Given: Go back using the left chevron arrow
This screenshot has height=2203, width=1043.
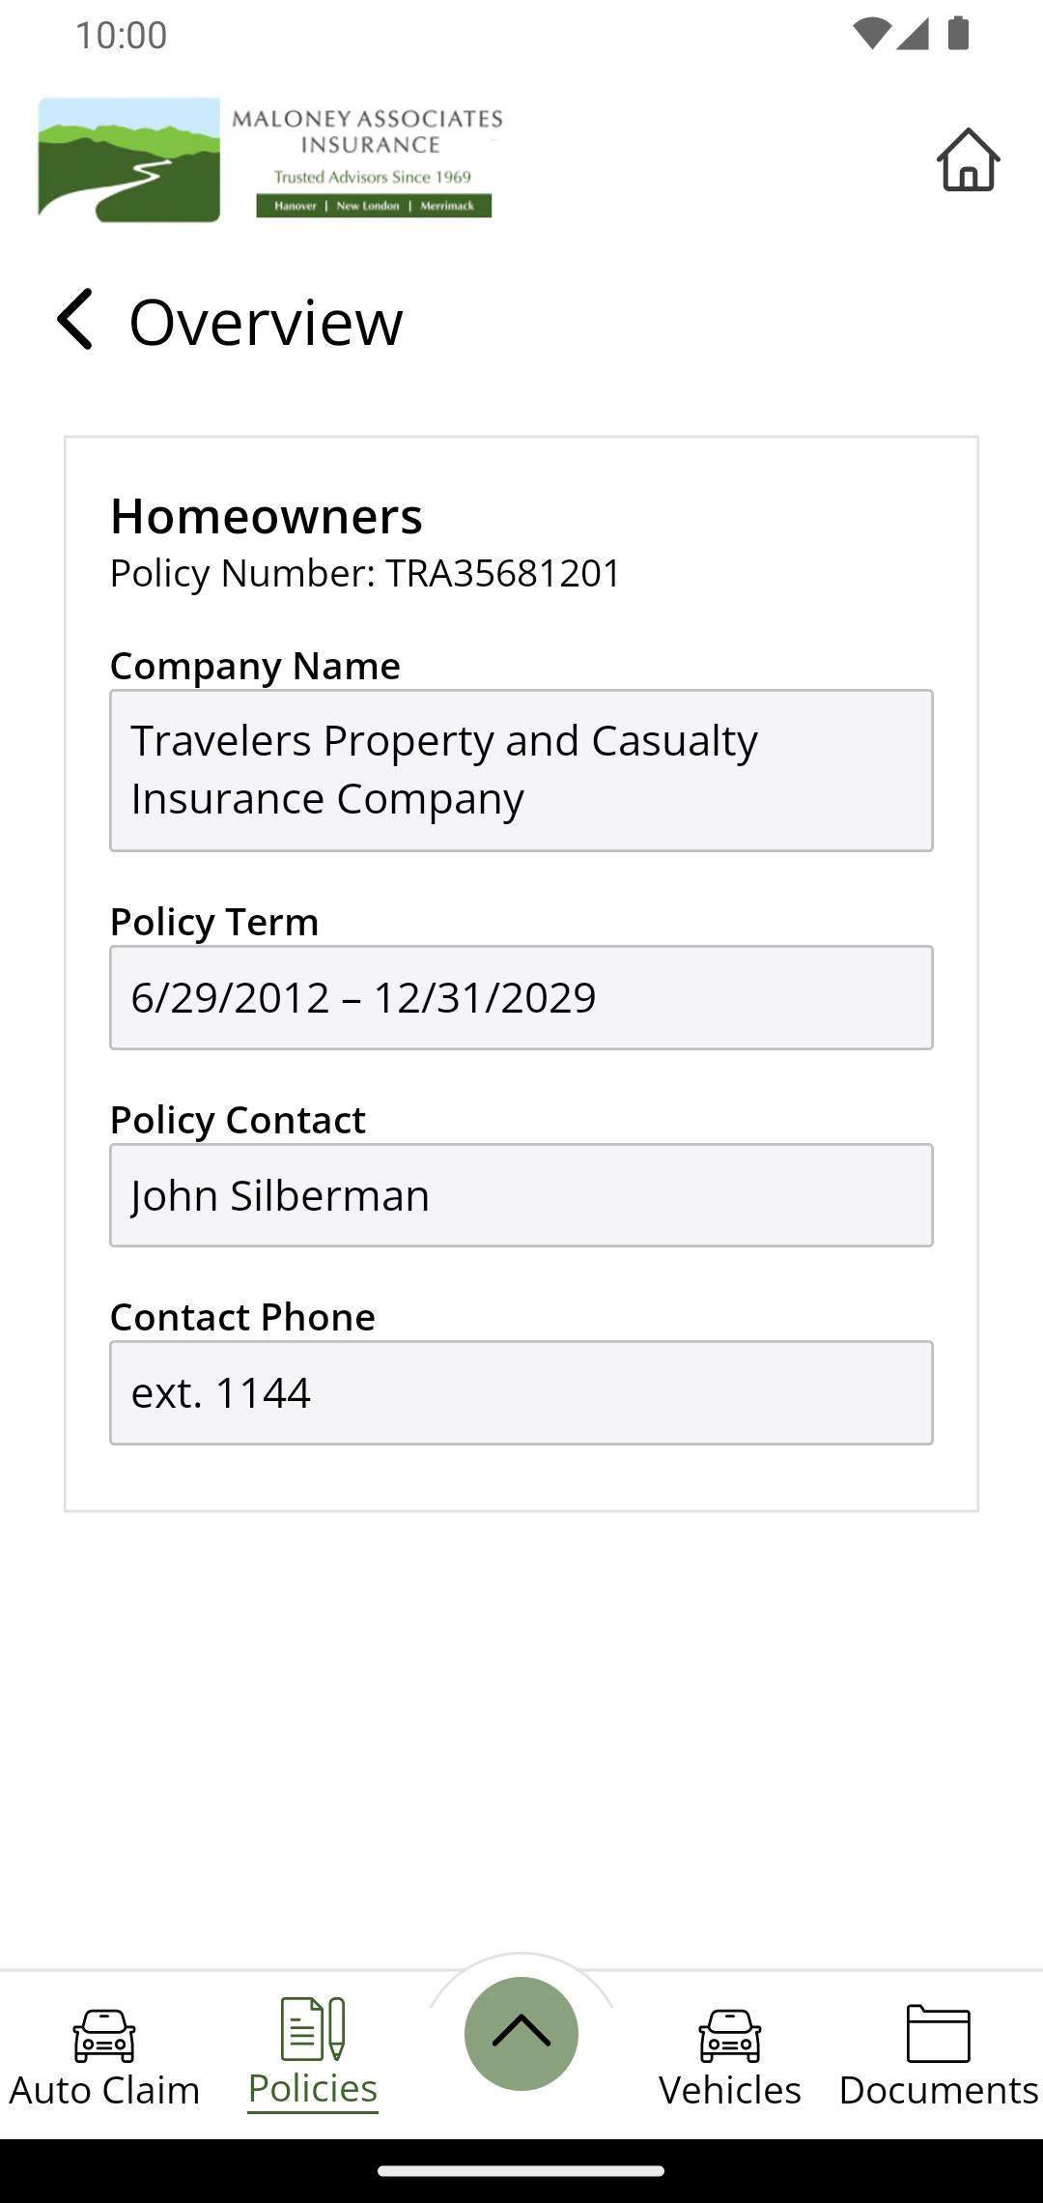Looking at the screenshot, I should pos(75,320).
